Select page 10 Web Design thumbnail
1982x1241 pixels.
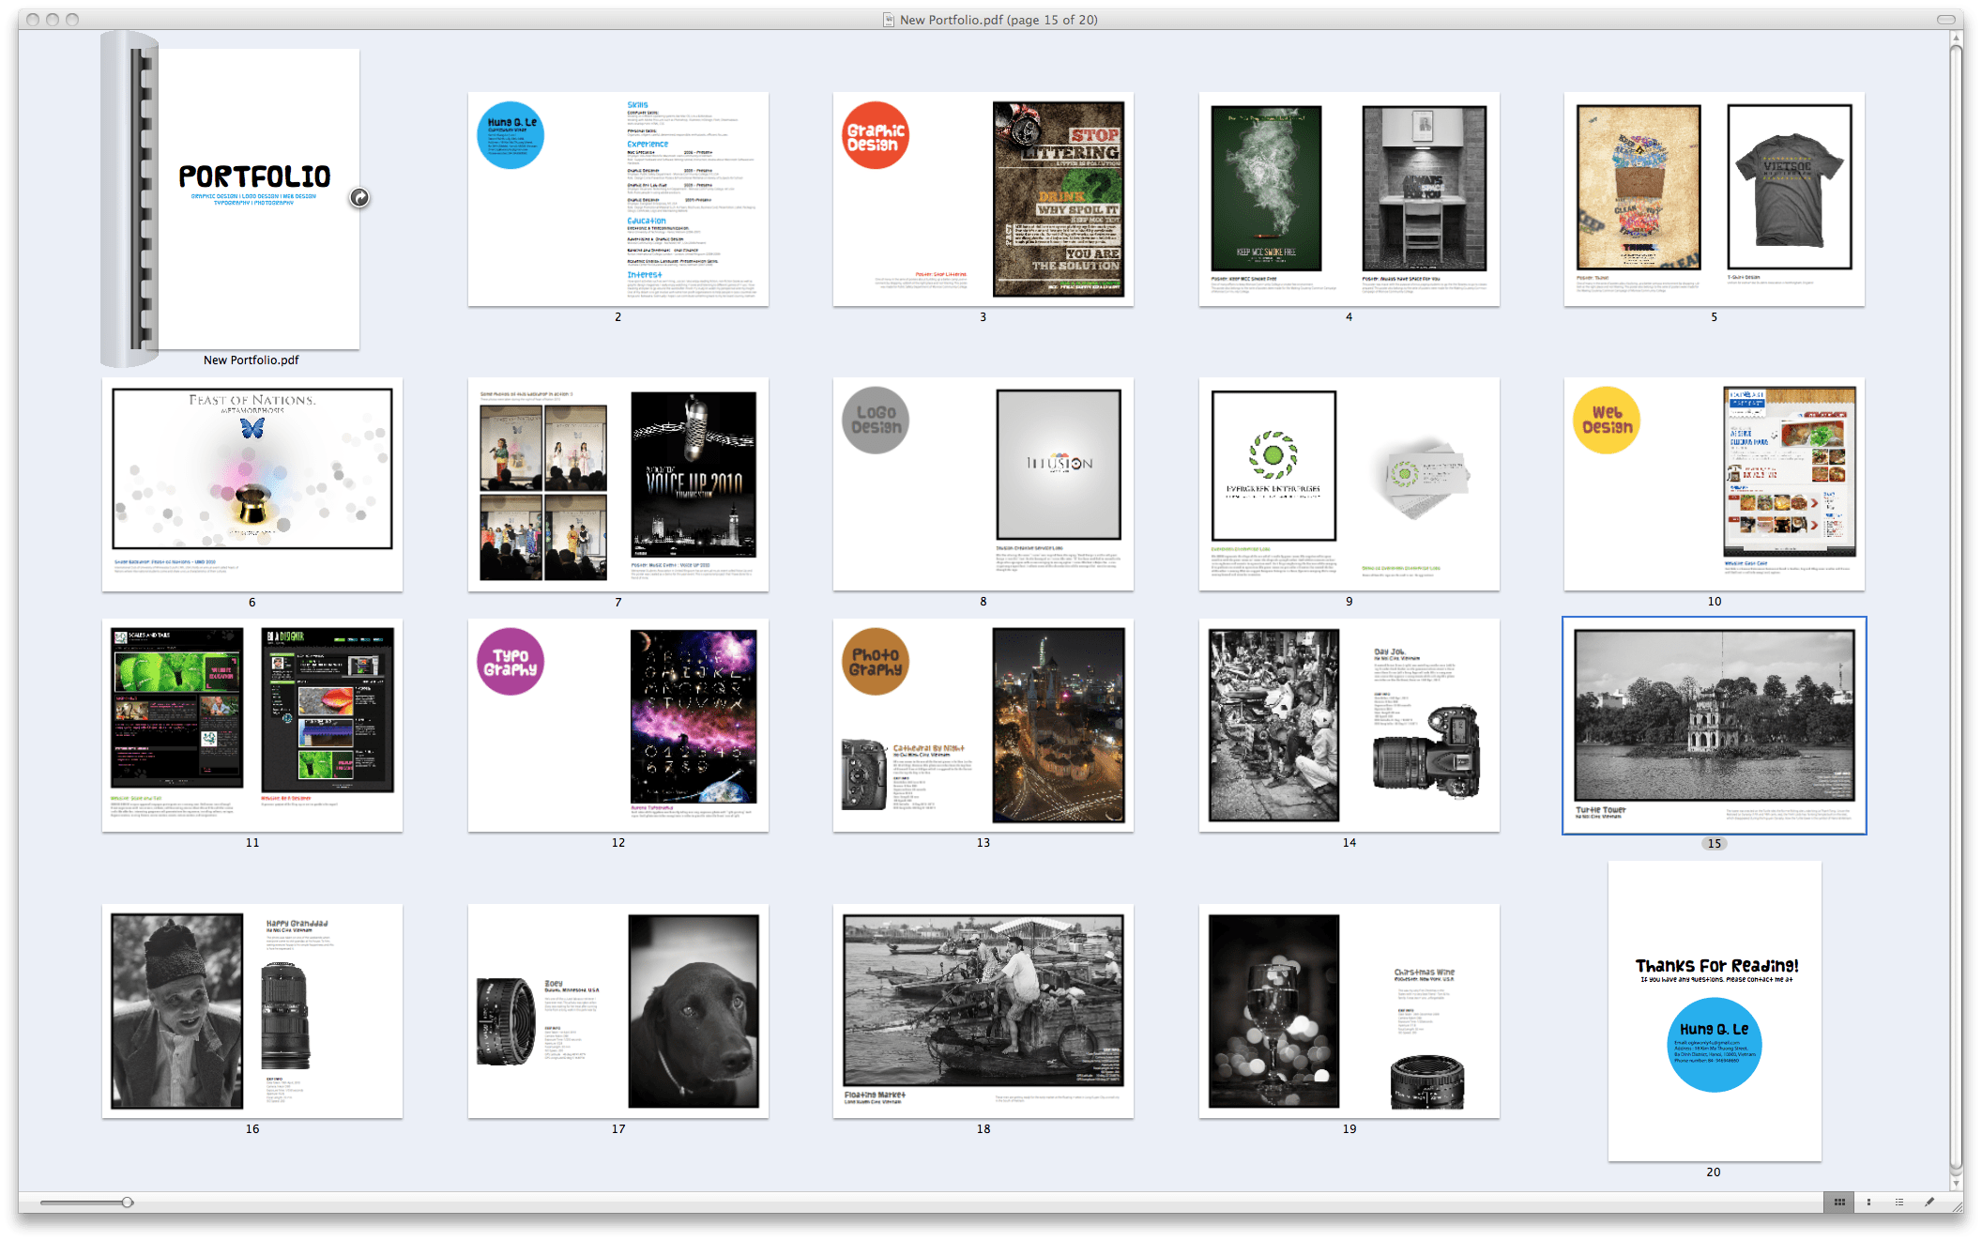[1714, 484]
